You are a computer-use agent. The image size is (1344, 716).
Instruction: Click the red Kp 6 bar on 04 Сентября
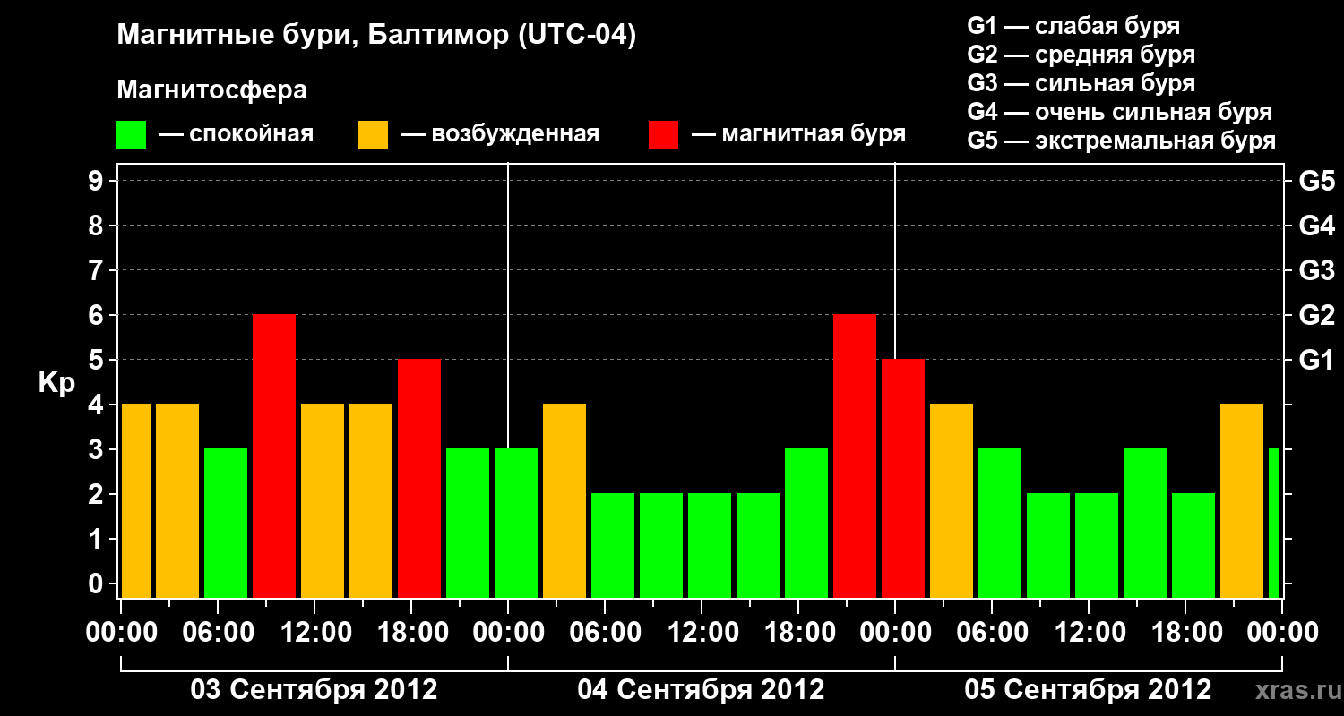click(x=855, y=456)
